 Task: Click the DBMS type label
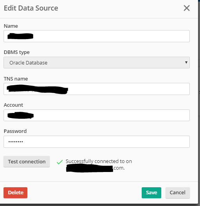point(17,52)
